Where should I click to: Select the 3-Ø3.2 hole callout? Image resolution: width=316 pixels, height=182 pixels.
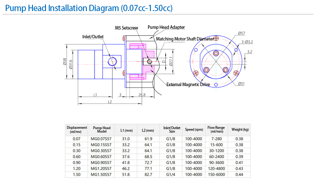point(247,42)
